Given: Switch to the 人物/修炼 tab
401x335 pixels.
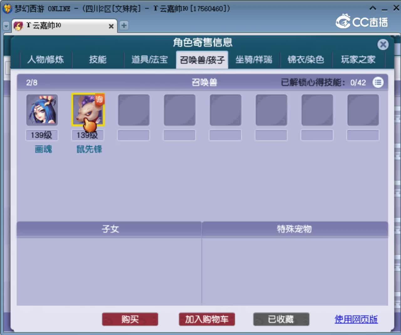Looking at the screenshot, I should click(x=46, y=59).
